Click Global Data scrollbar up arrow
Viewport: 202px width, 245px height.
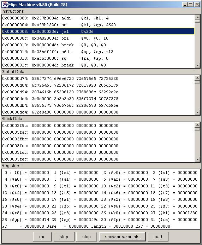[x=197, y=78]
